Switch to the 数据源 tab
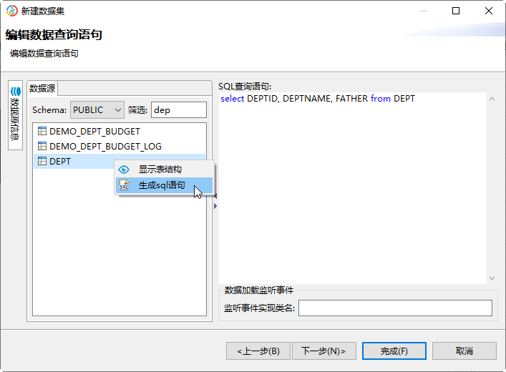This screenshot has width=506, height=372. click(x=42, y=88)
